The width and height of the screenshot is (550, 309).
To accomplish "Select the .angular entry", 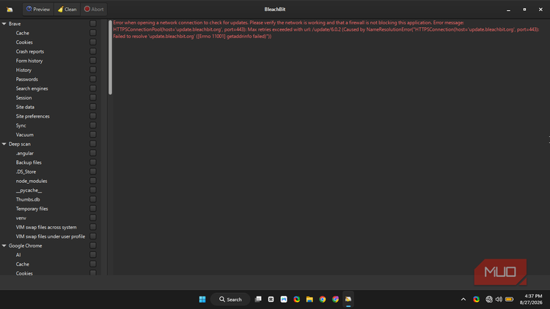I will coord(24,153).
